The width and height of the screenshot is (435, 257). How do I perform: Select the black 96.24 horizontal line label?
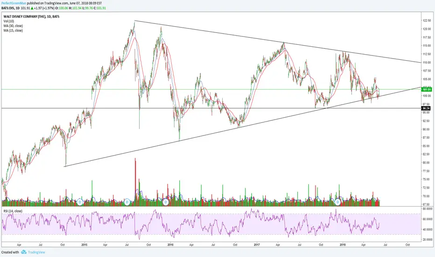(x=426, y=108)
